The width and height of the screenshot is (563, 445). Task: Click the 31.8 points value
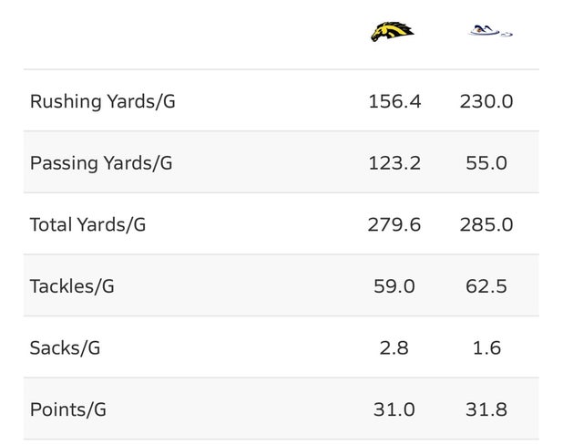point(486,409)
